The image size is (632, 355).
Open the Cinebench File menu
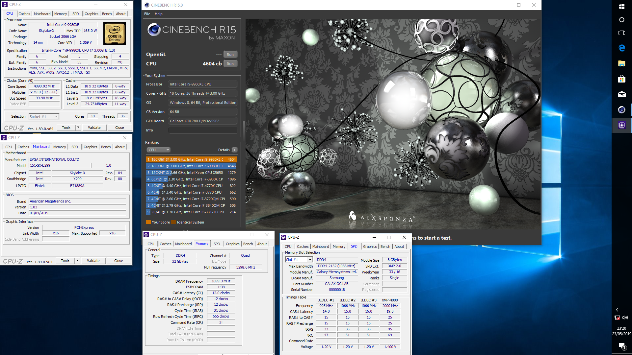click(147, 14)
